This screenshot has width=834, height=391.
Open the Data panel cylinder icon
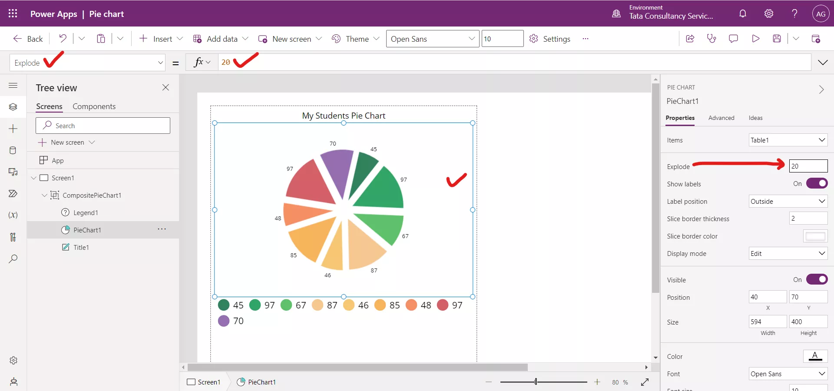(13, 151)
